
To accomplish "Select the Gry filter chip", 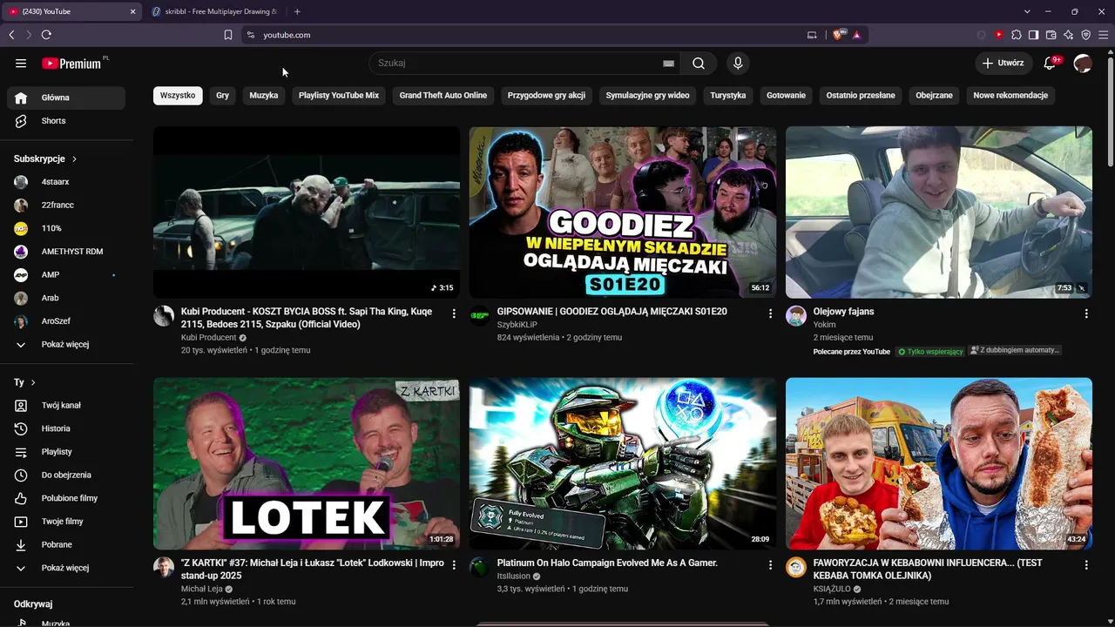I will [223, 95].
